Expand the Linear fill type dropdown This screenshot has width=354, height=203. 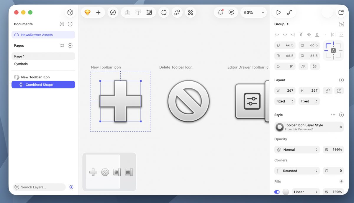point(305,192)
